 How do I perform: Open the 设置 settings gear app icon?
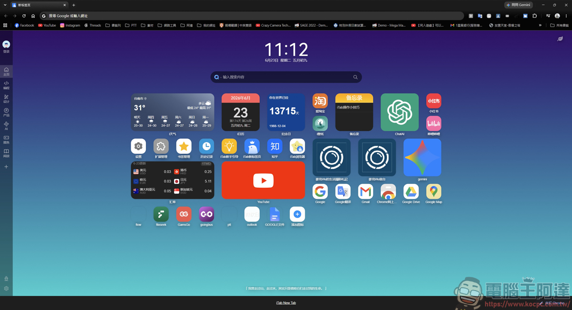pyautogui.click(x=138, y=146)
